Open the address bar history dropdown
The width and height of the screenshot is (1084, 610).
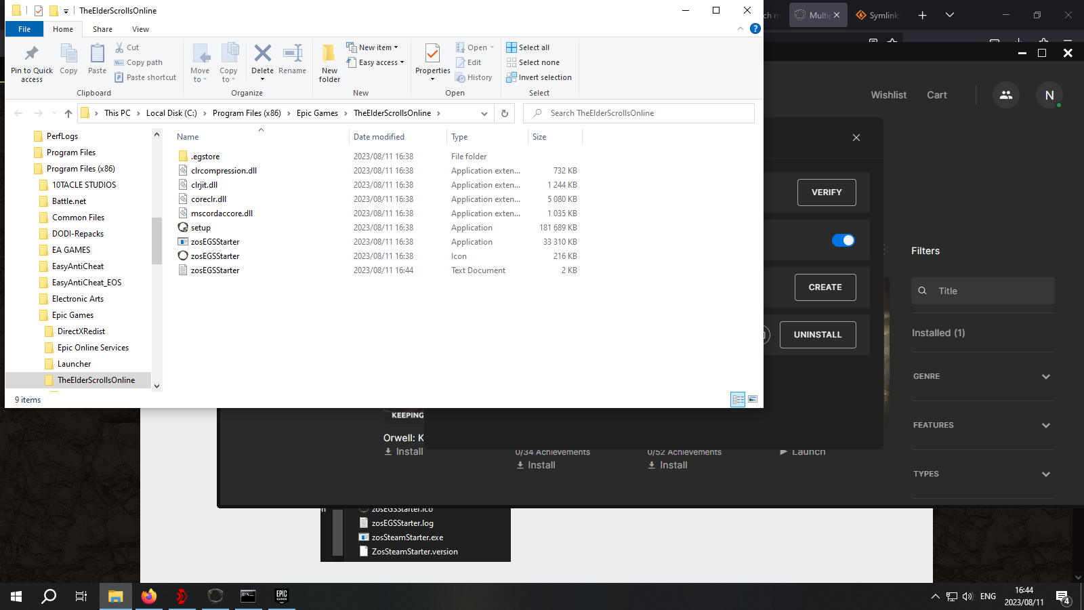point(484,113)
